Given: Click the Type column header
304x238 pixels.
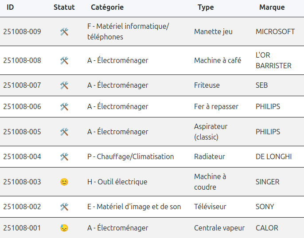Looking at the screenshot, I should pos(206,8).
